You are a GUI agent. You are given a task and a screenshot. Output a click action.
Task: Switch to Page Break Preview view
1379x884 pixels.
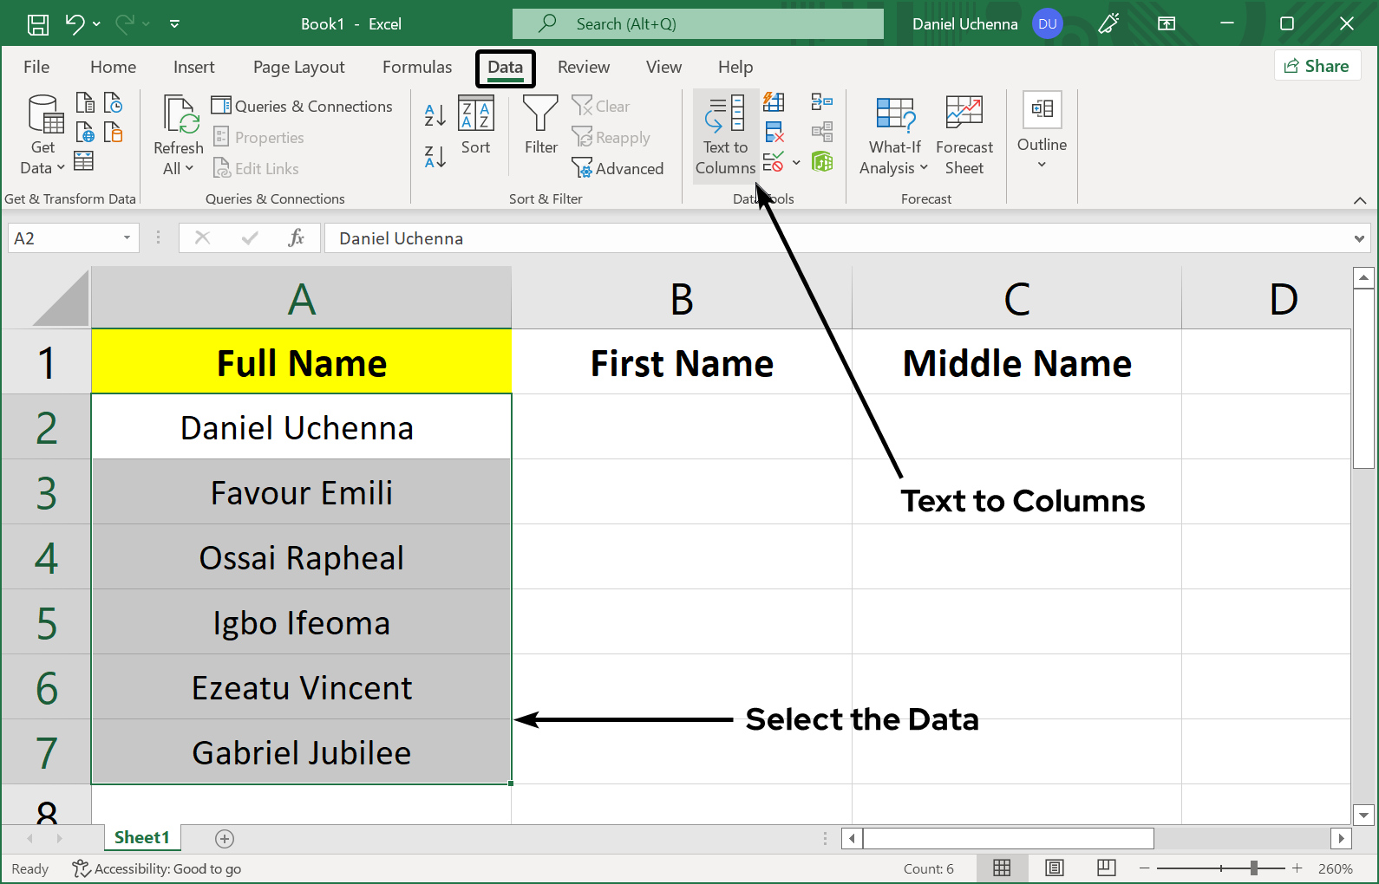(x=1106, y=868)
